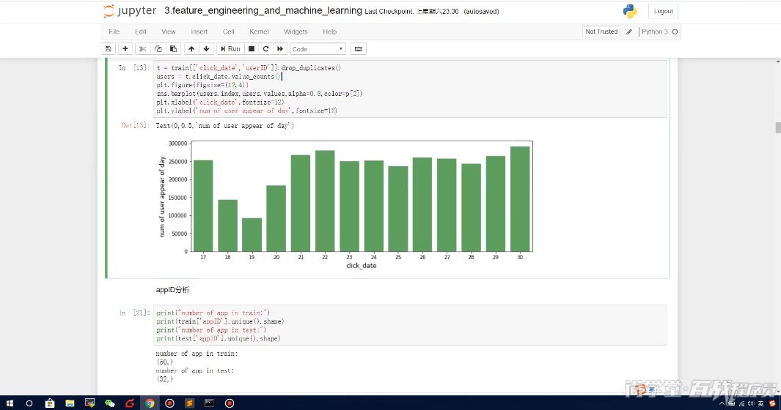Run the selected cell
Viewport: 781px width, 410px height.
(x=230, y=49)
